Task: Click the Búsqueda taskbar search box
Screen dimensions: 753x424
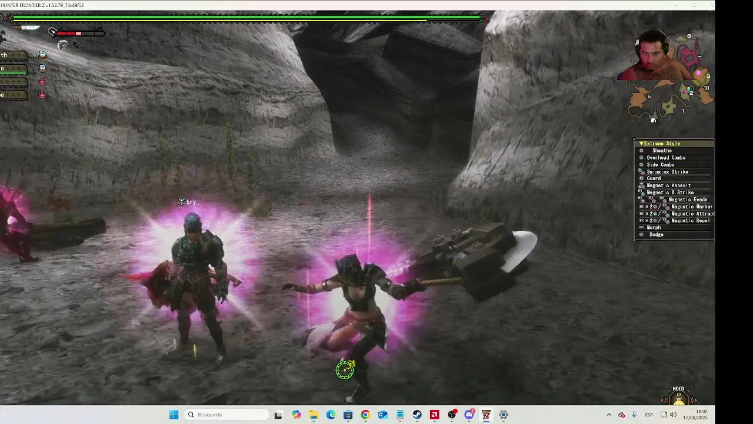Action: 227,415
